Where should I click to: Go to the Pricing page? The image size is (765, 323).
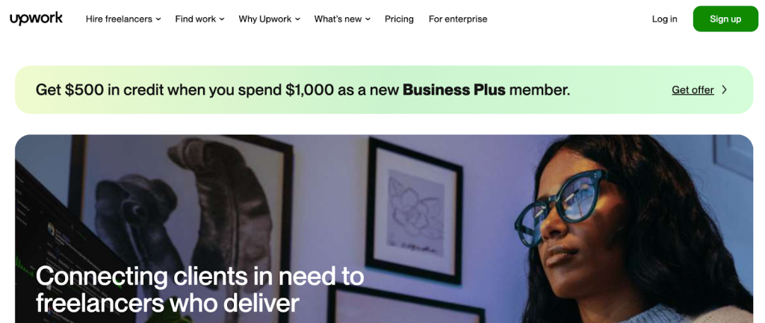[399, 19]
